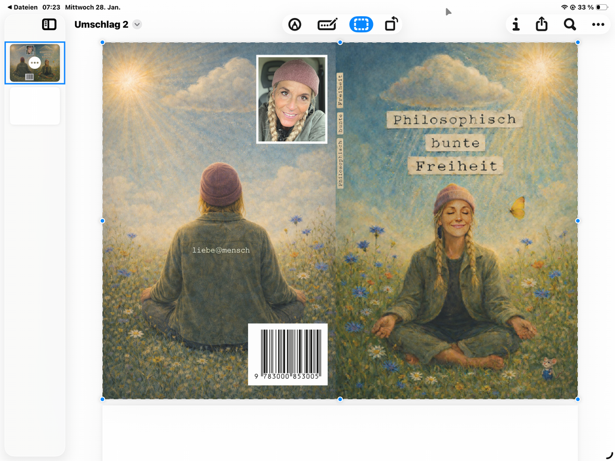Click the bottom-right crop corner handle
Image resolution: width=615 pixels, height=461 pixels.
tap(578, 399)
